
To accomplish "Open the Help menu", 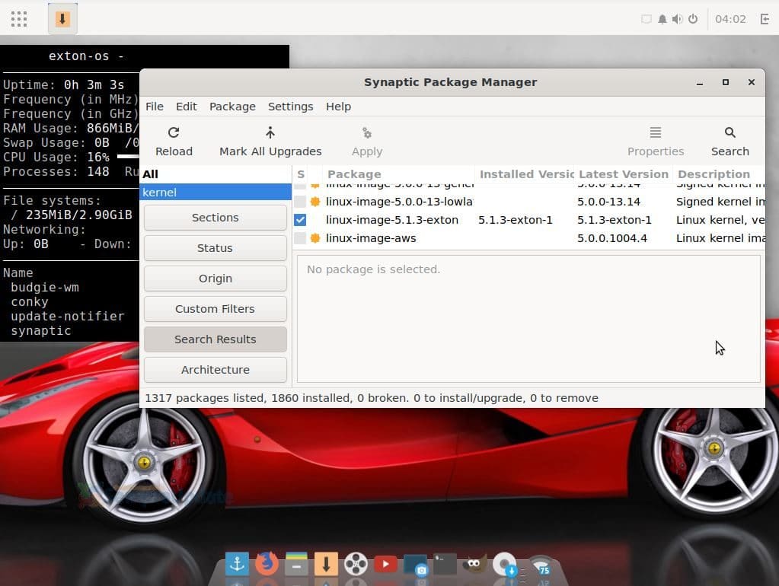I will (x=338, y=107).
